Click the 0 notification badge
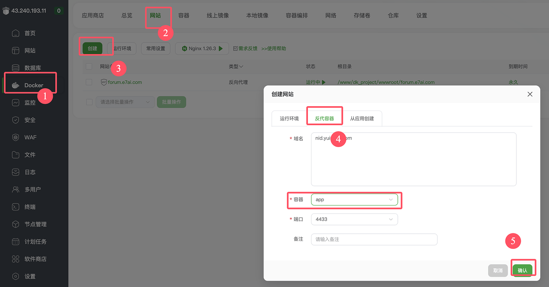 [x=59, y=11]
